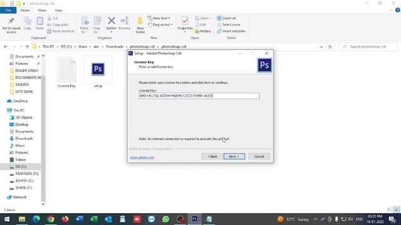Show hidden system tray icons
This screenshot has width=401, height=225.
click(315, 219)
